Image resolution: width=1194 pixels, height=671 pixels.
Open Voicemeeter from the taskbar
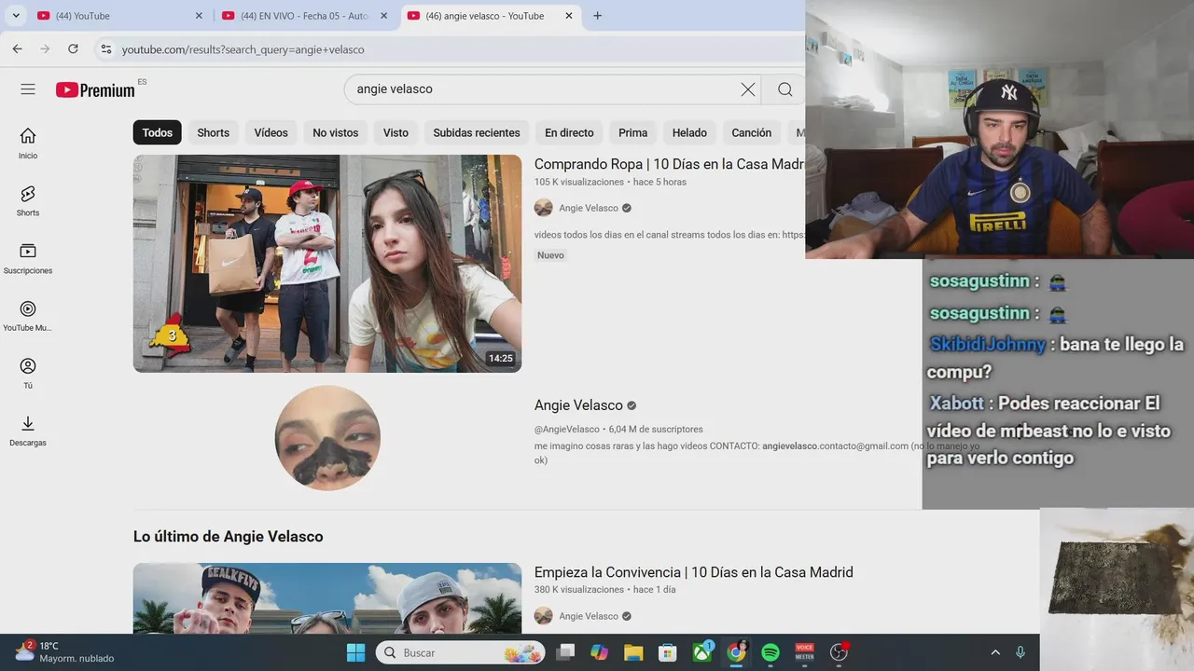pos(804,652)
